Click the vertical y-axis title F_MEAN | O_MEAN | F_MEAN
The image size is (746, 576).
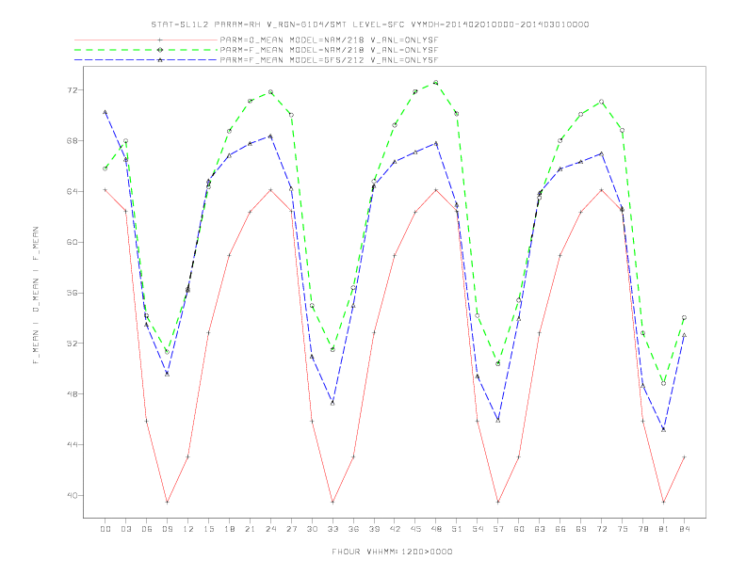[x=36, y=296]
